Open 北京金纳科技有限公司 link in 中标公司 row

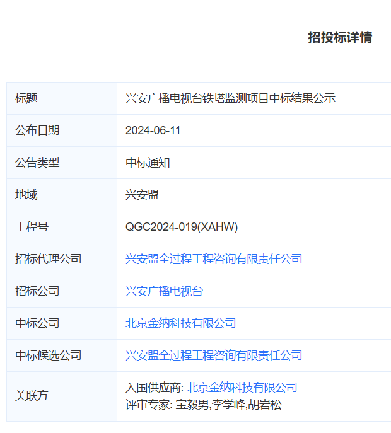pyautogui.click(x=180, y=323)
